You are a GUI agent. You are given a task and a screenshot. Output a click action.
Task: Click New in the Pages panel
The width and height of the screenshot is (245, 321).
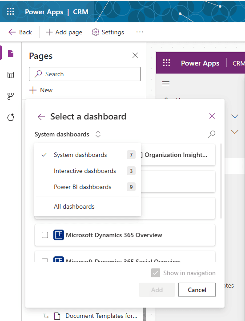(41, 90)
